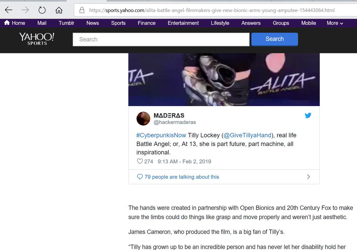Click the speech bubble conversation icon
Image resolution: width=357 pixels, height=250 pixels.
(x=140, y=177)
